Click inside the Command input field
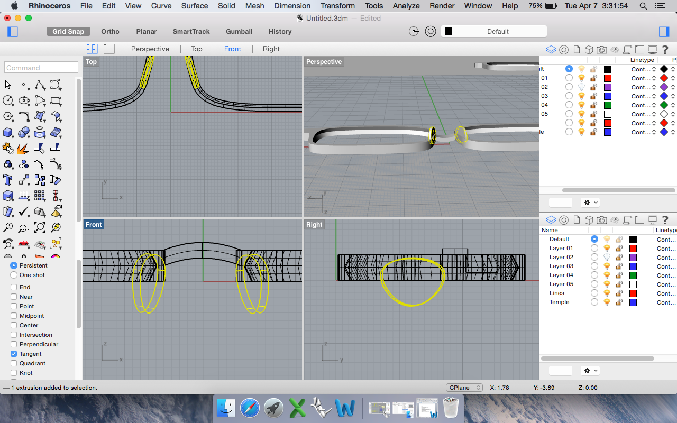Screen dimensions: 677x423 (41, 67)
